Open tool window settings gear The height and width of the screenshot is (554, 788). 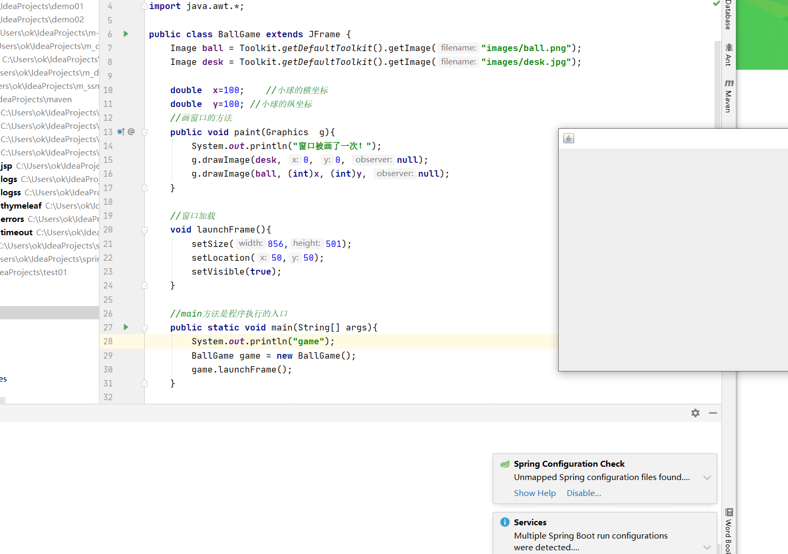[695, 413]
